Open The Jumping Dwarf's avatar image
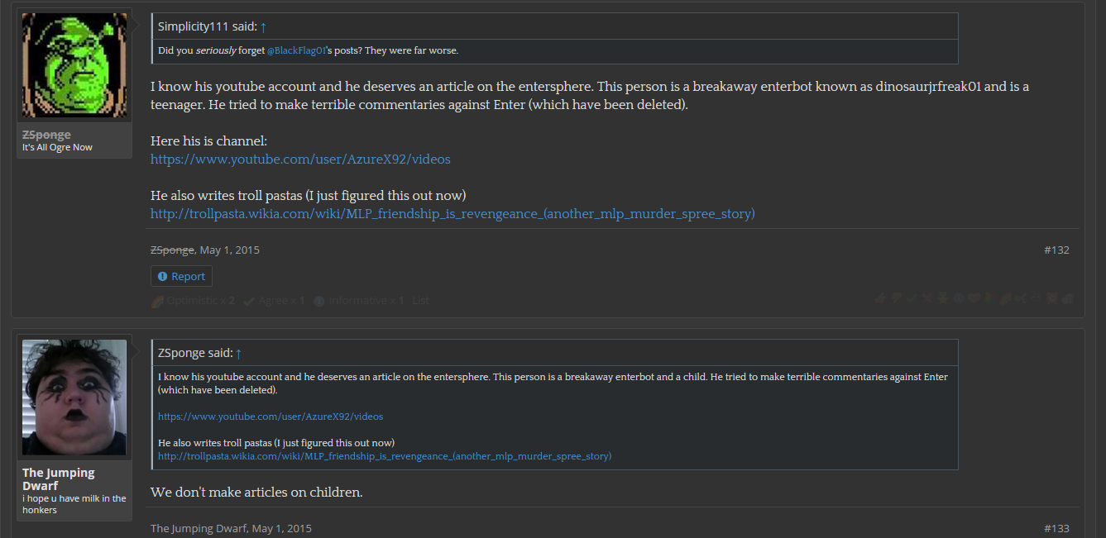The image size is (1106, 538). (x=74, y=398)
